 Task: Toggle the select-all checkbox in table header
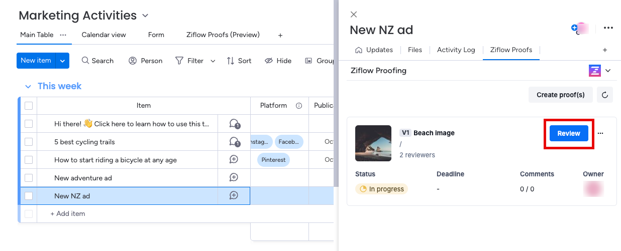(29, 106)
